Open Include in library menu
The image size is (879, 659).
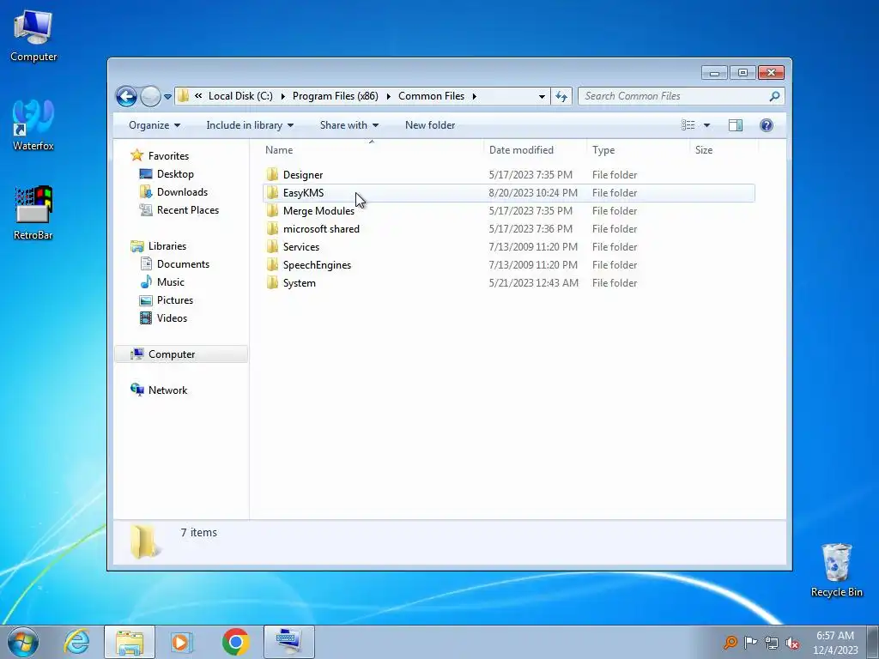[x=250, y=125]
